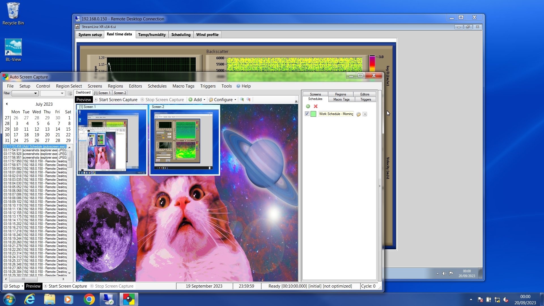
Task: Switch to the Triggers side tab
Action: point(365,99)
